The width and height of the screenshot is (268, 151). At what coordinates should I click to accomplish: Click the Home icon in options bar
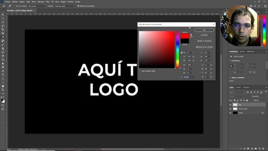(x=4, y=6)
